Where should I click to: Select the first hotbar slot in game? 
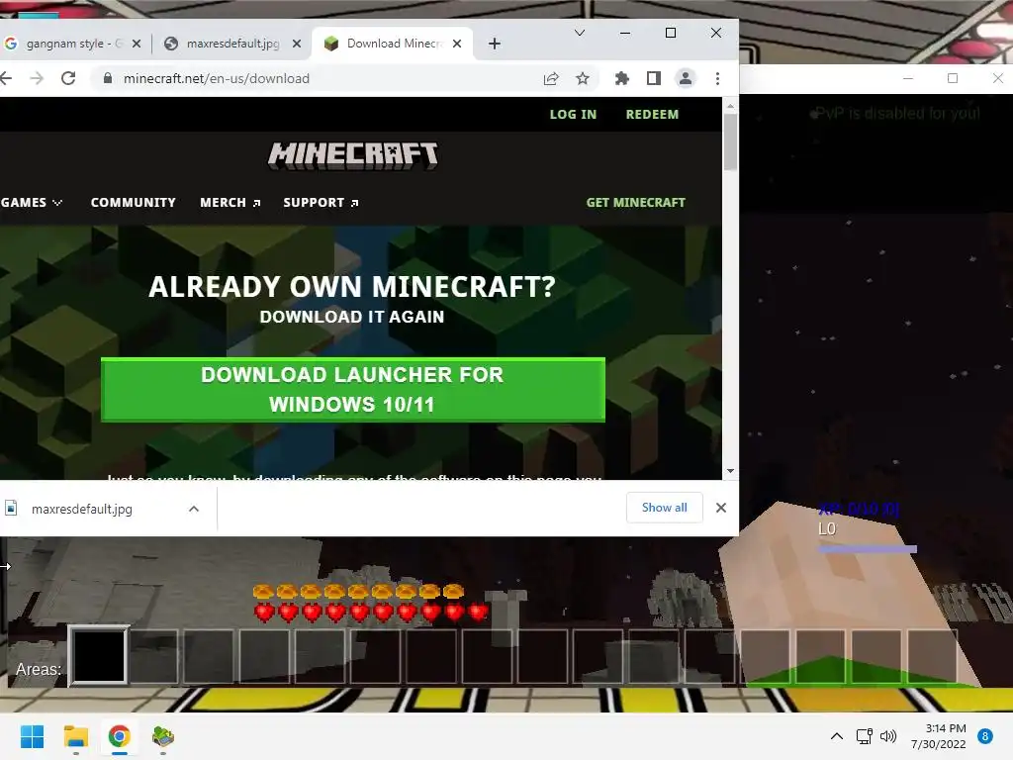click(99, 655)
